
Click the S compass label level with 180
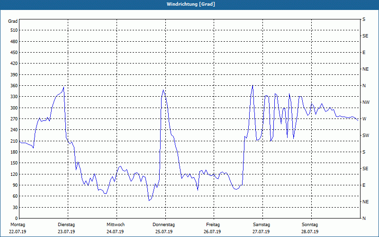click(364, 152)
